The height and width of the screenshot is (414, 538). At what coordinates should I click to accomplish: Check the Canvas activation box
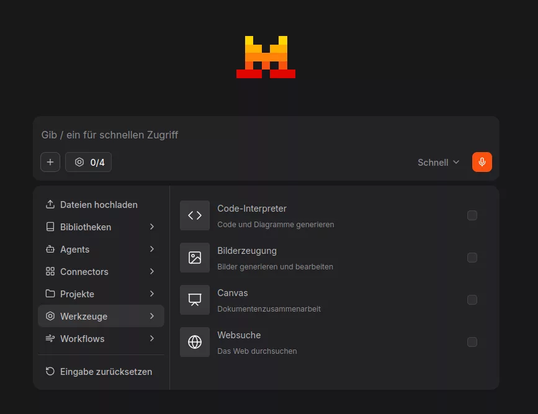click(x=472, y=300)
